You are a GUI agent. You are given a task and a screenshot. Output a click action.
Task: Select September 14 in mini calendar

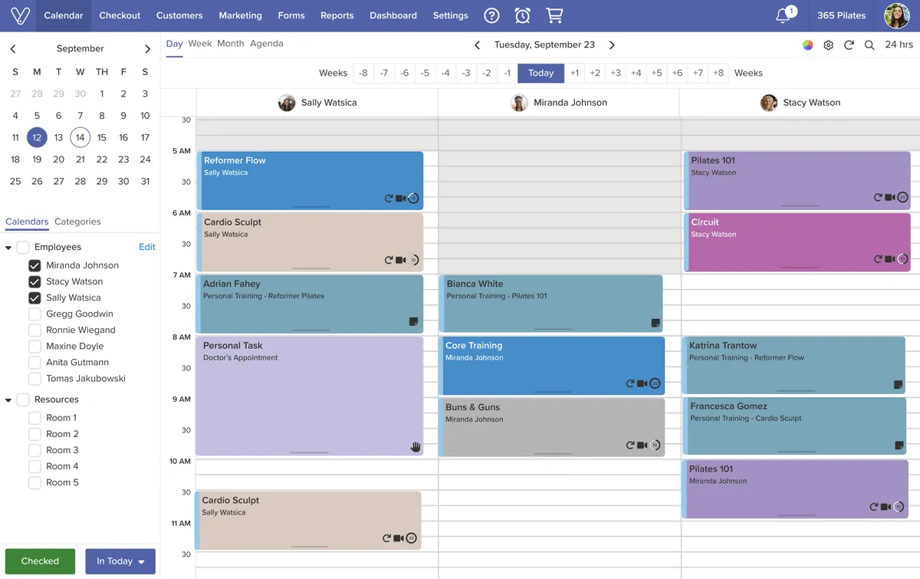click(80, 137)
